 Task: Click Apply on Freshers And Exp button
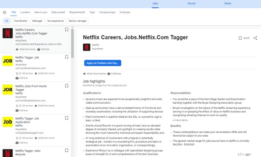(x=102, y=63)
